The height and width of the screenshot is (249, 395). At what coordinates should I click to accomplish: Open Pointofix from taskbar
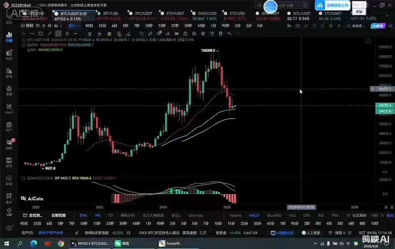[170, 244]
